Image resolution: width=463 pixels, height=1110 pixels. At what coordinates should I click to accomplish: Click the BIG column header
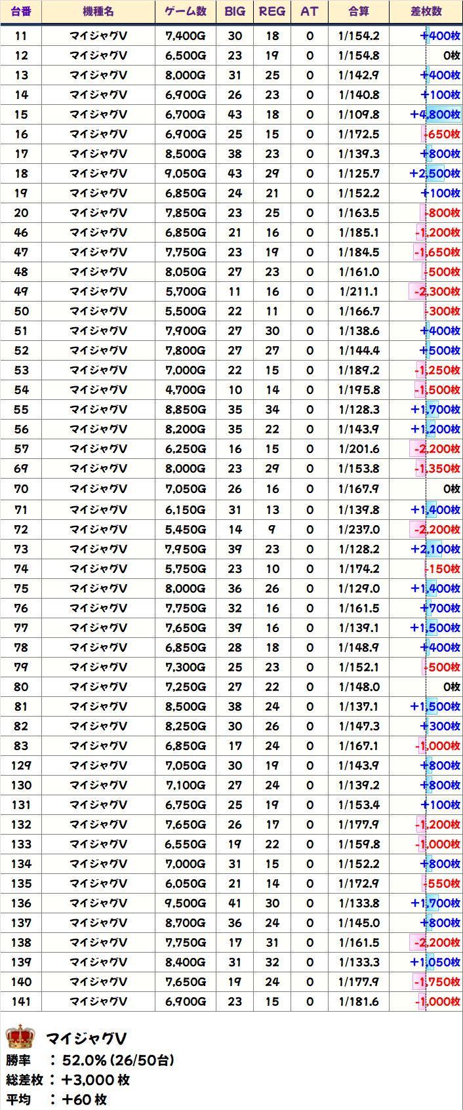235,12
